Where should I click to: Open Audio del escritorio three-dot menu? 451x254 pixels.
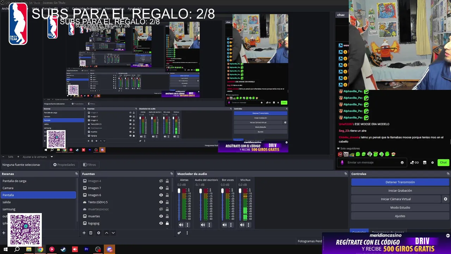pos(209,225)
